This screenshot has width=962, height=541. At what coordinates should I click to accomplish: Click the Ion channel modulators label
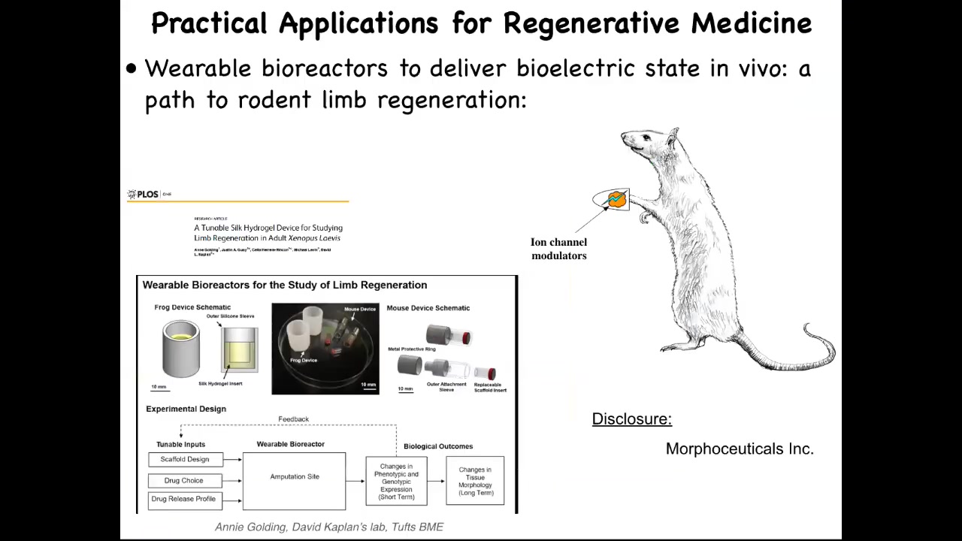558,249
